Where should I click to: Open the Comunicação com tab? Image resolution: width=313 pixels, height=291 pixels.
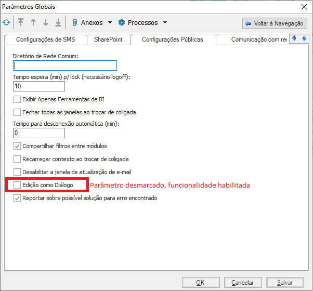[x=253, y=39]
